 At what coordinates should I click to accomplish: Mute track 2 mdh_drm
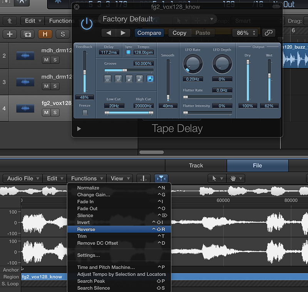pyautogui.click(x=46, y=60)
